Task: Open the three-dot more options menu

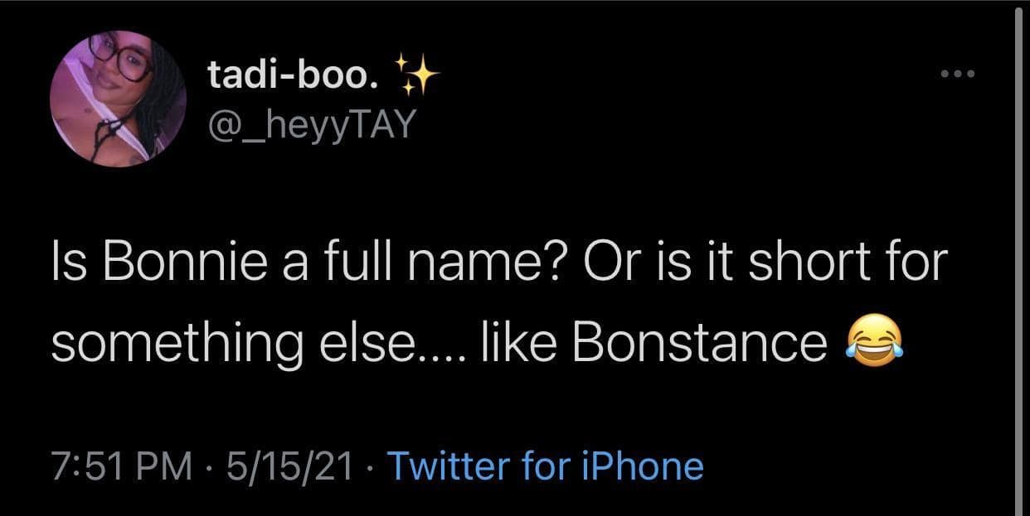Action: click(960, 75)
